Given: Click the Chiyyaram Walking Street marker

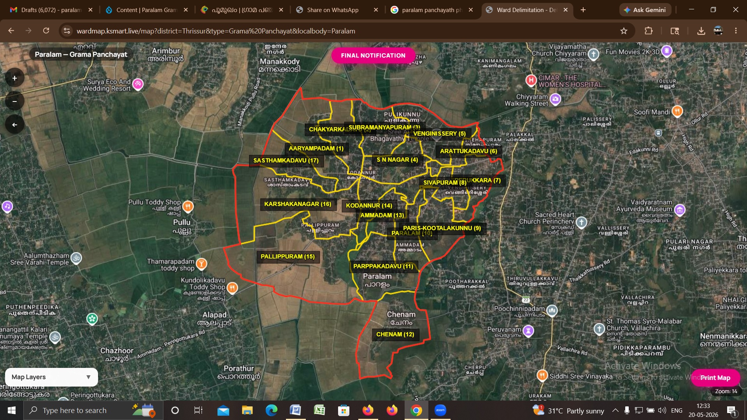Looking at the screenshot, I should 556,99.
